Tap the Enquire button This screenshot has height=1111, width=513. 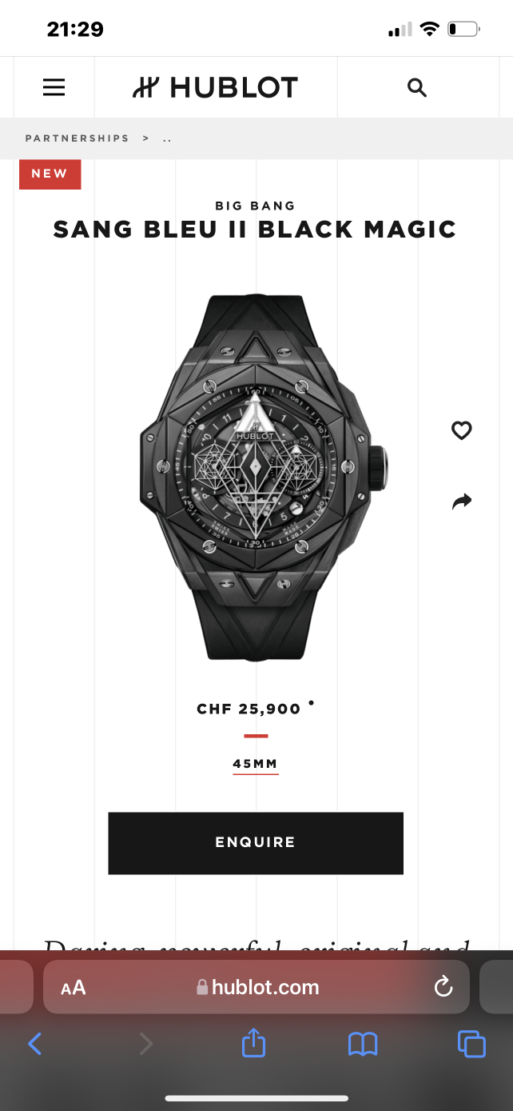point(256,843)
